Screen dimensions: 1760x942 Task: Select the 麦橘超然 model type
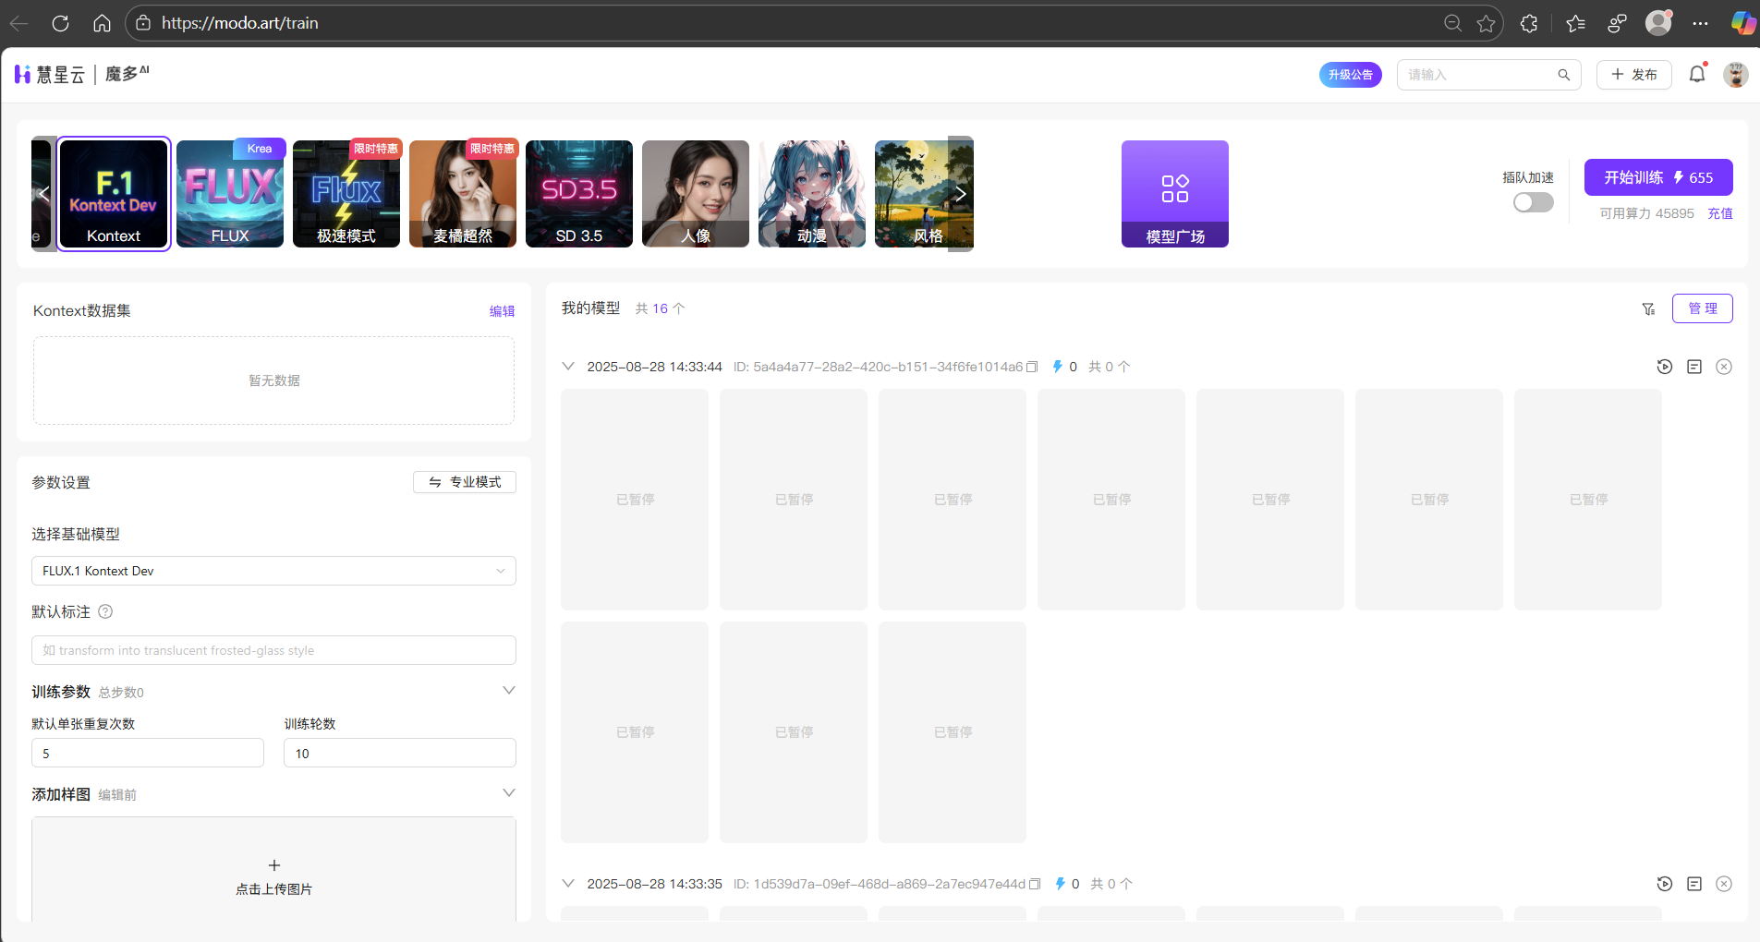click(463, 194)
